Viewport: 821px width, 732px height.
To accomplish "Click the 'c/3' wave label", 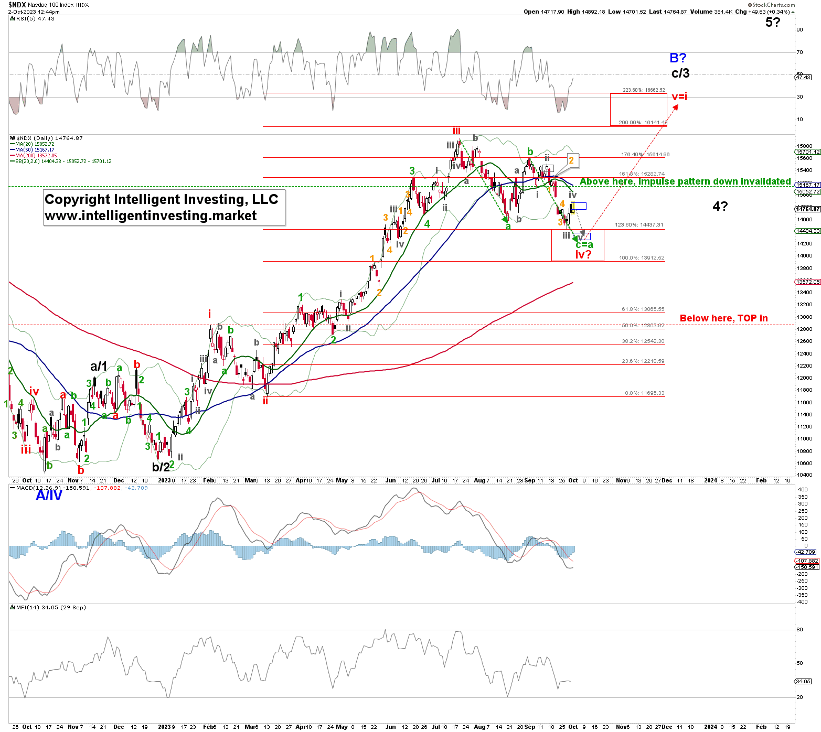I will [x=680, y=73].
